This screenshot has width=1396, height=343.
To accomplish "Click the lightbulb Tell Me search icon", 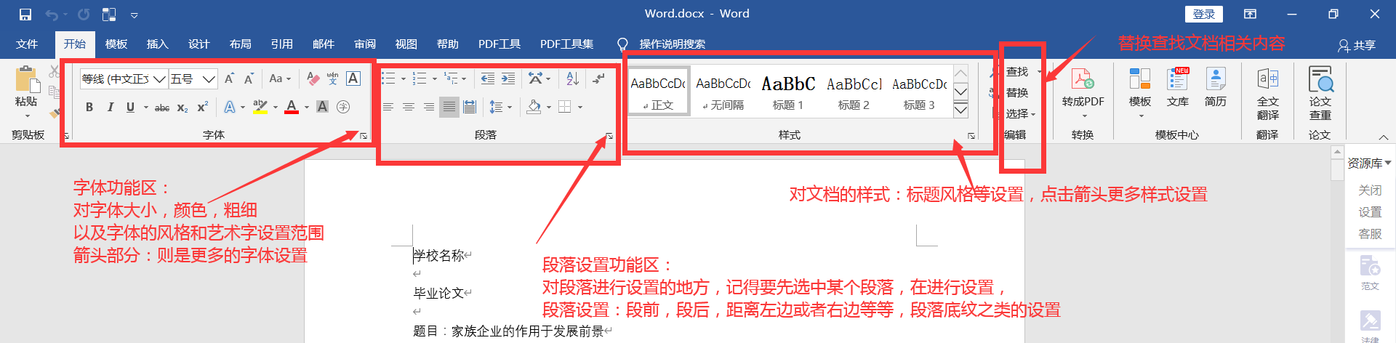I will [622, 44].
